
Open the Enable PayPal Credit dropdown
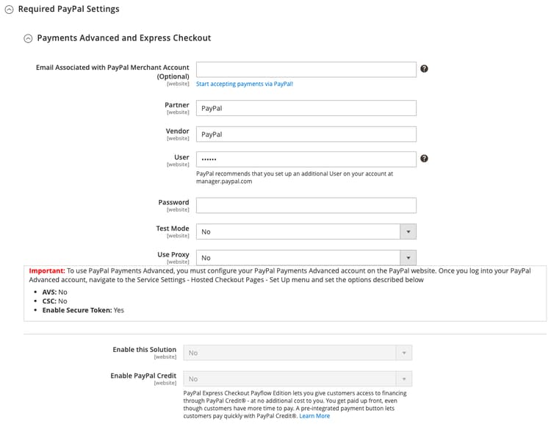[x=289, y=379]
